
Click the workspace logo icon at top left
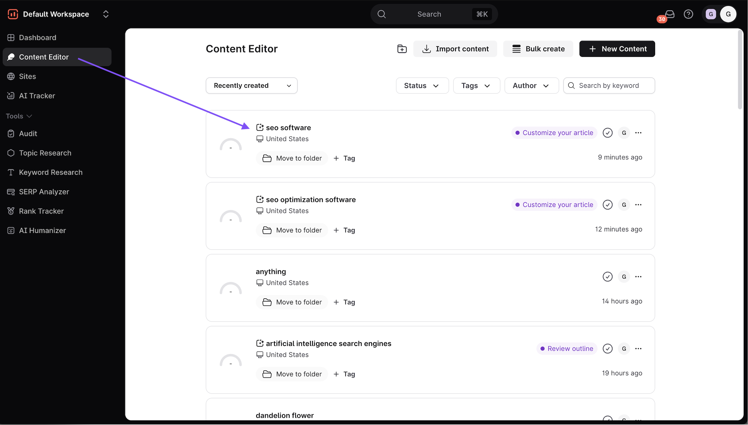tap(13, 14)
